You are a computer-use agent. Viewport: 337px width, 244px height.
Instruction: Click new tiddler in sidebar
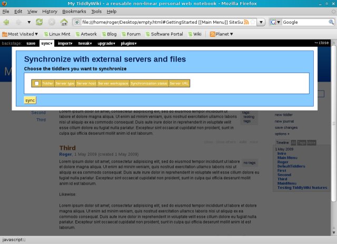tap(283, 115)
